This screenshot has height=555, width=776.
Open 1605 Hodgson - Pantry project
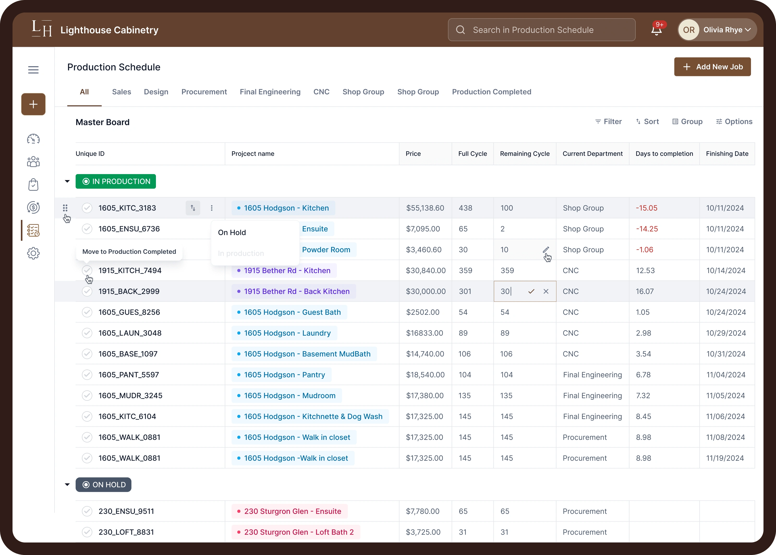point(281,374)
